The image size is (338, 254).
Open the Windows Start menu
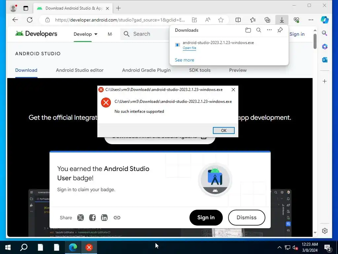(x=8, y=247)
